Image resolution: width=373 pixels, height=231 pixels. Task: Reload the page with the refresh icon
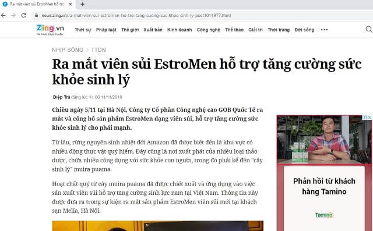pyautogui.click(x=23, y=16)
